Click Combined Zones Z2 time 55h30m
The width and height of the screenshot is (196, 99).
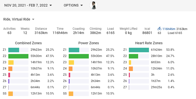36,56
